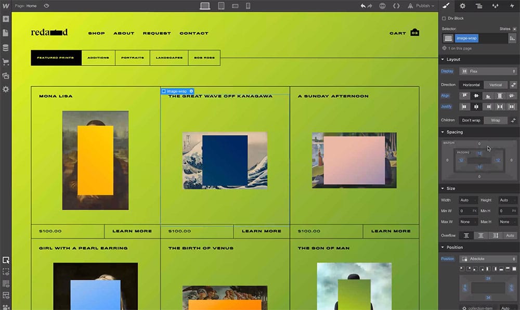The height and width of the screenshot is (310, 520).
Task: Collapse the Position section
Action: point(454,248)
